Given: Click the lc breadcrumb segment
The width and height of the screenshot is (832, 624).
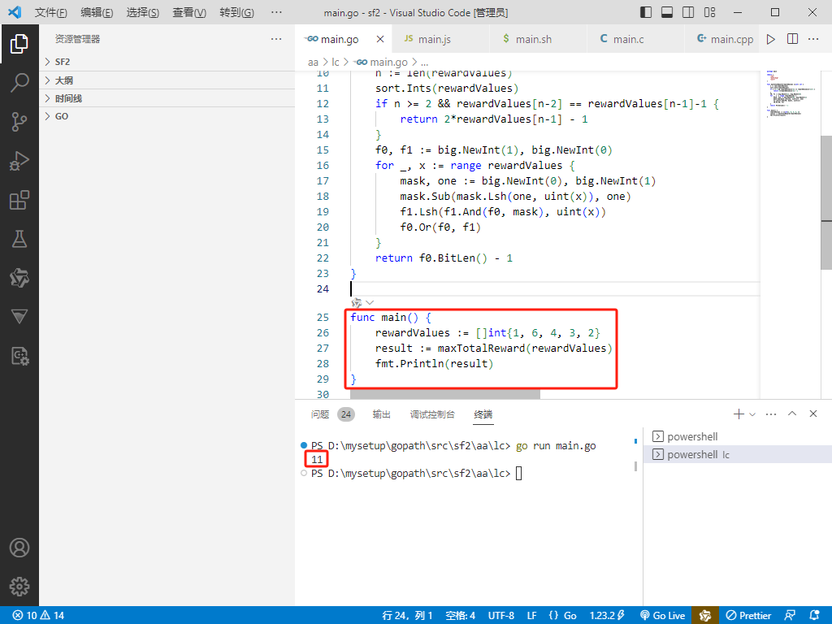Looking at the screenshot, I should (336, 62).
